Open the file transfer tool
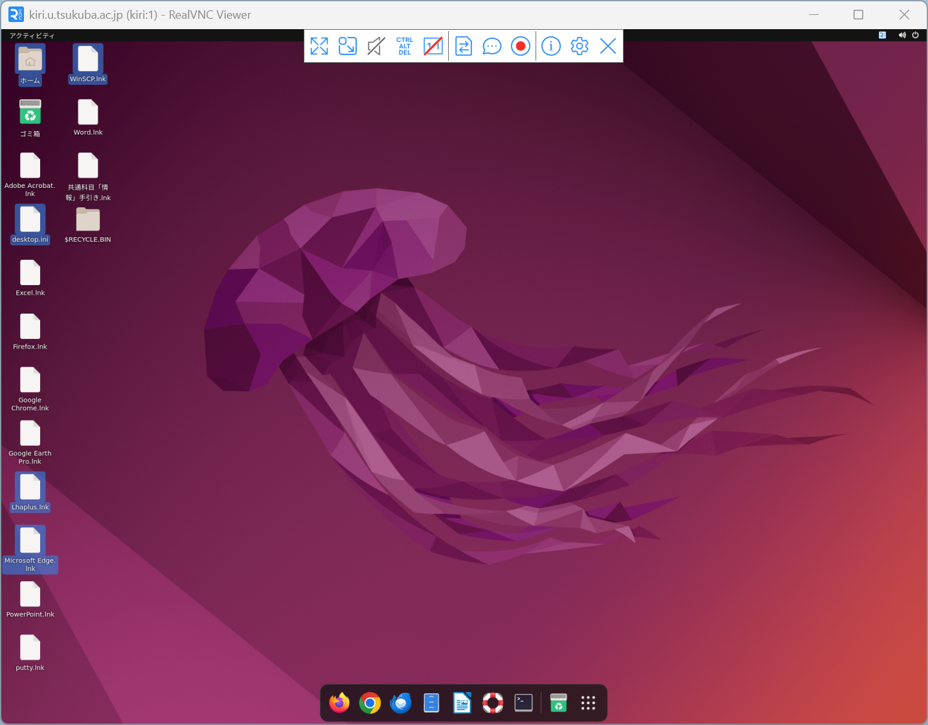 (464, 46)
